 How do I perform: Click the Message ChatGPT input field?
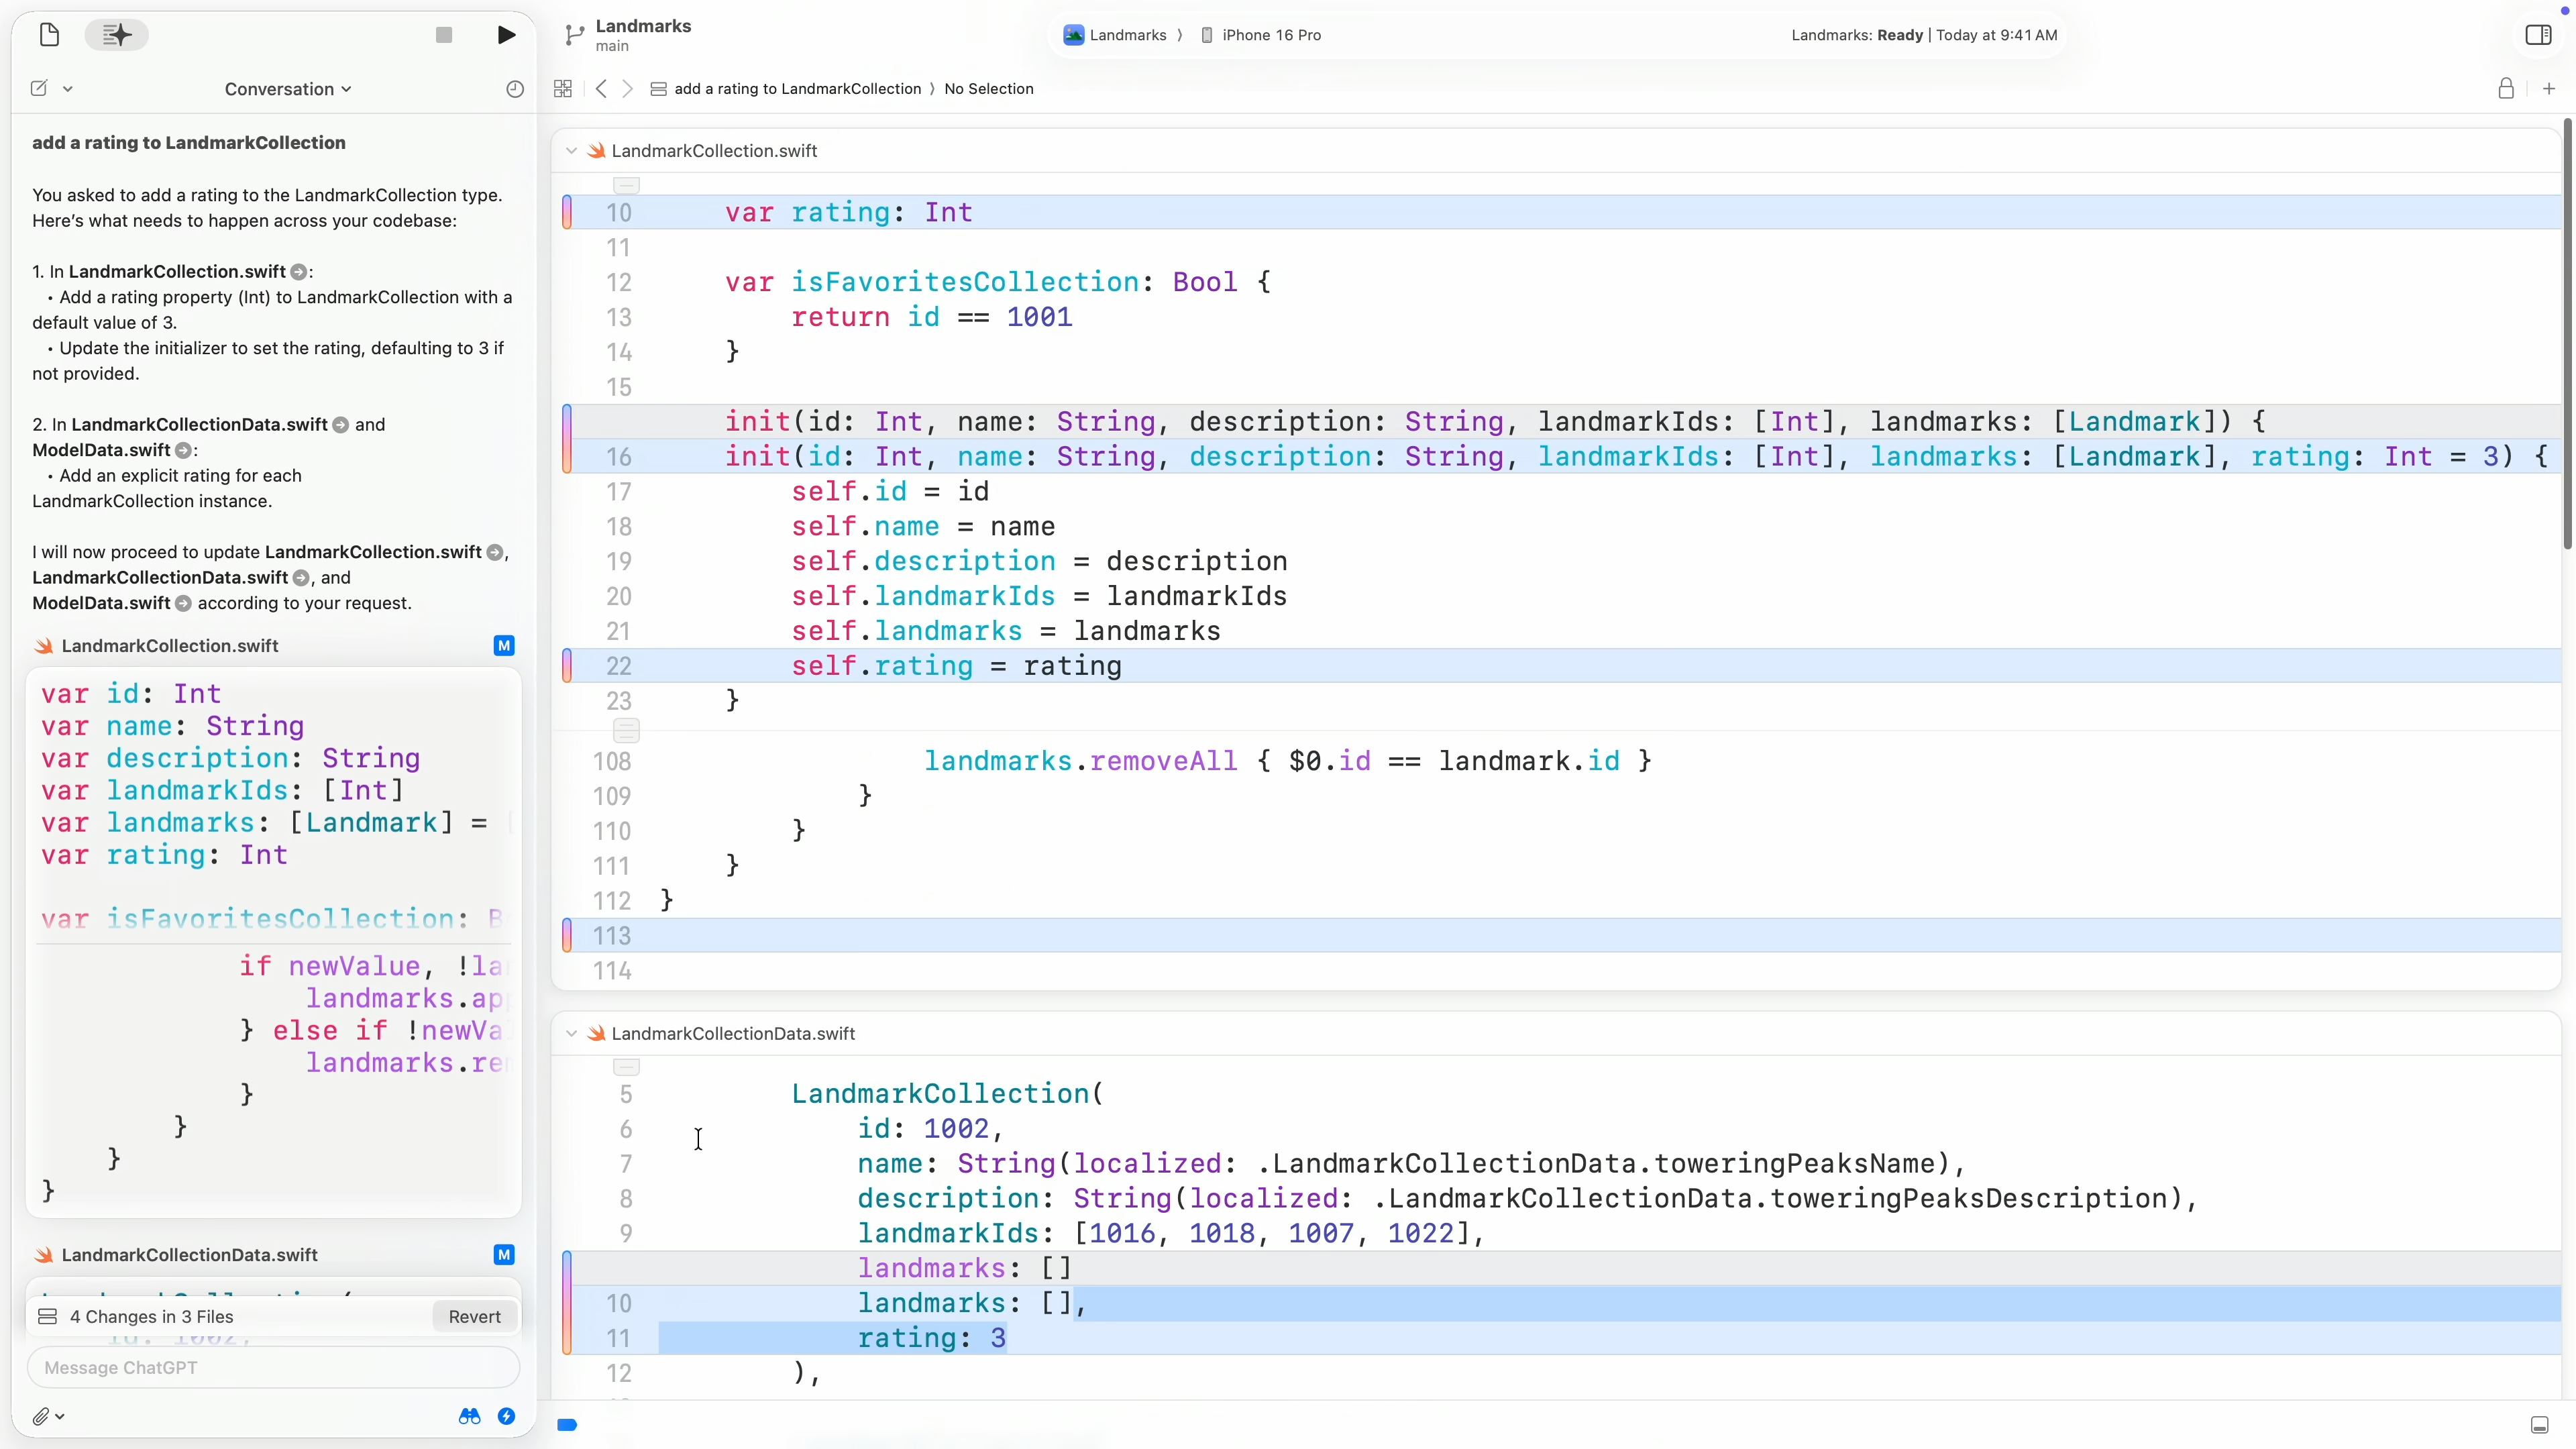(x=273, y=1368)
